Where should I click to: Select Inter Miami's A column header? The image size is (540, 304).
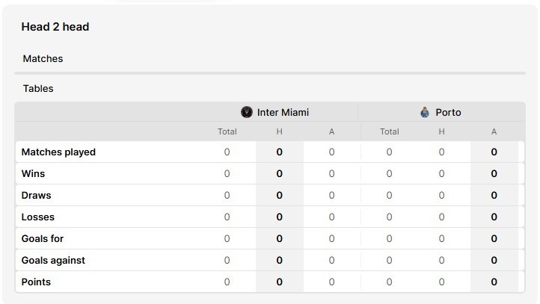pyautogui.click(x=331, y=131)
